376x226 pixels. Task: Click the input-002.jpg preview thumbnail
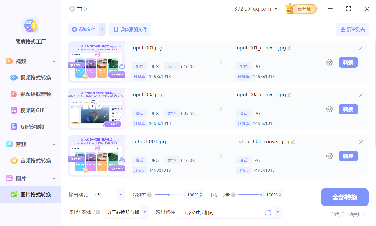click(96, 109)
